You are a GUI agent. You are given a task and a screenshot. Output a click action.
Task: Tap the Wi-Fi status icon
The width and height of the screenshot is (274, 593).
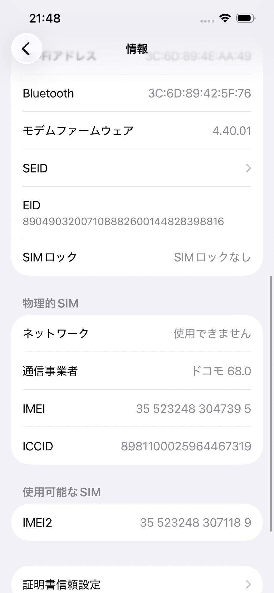pos(225,18)
